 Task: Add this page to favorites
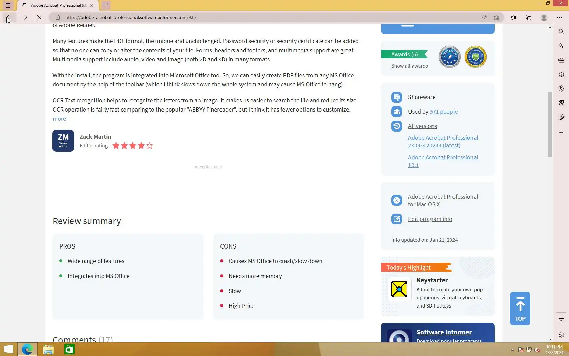point(497,17)
